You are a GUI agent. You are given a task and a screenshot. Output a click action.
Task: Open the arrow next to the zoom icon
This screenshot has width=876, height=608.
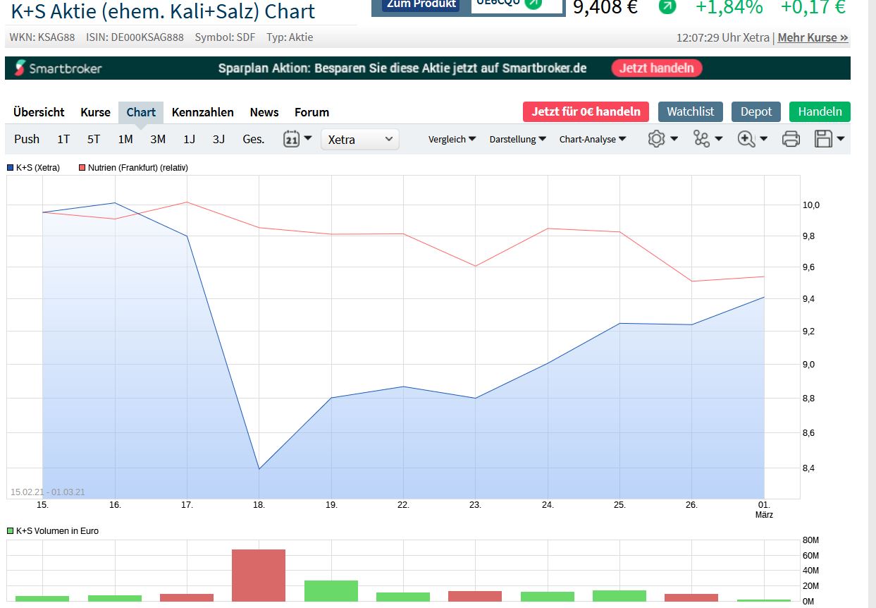[x=763, y=139]
